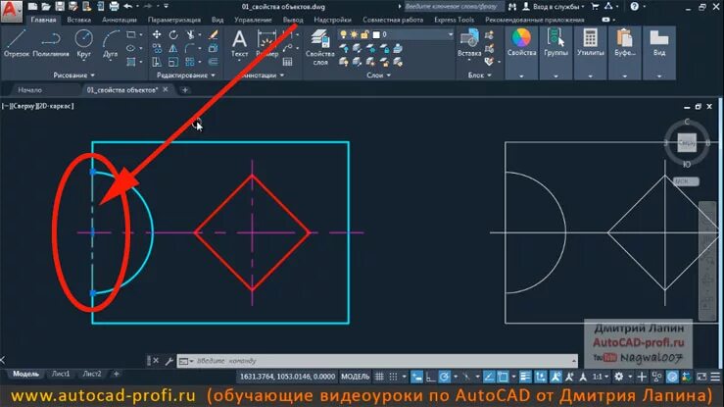Click the Array tool icon
Viewport: 724px width, 407px height.
[x=190, y=62]
